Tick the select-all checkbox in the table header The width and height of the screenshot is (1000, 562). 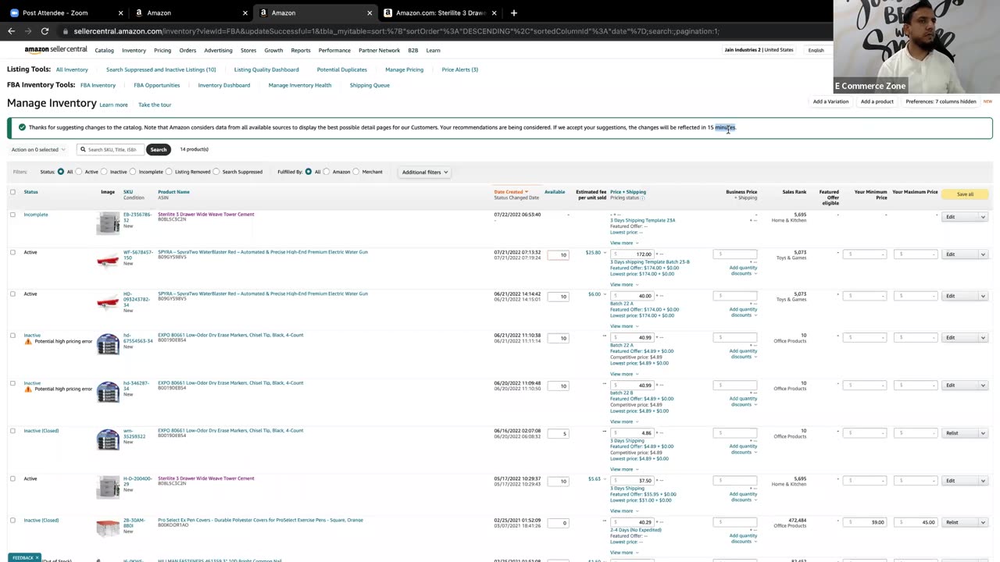[12, 191]
